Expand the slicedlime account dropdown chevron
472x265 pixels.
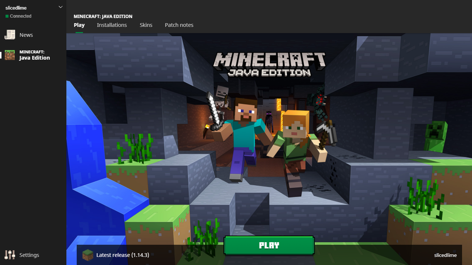point(60,7)
